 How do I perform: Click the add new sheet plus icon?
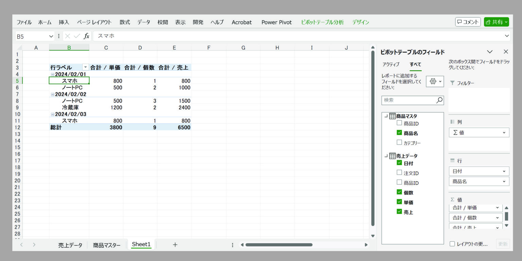175,244
